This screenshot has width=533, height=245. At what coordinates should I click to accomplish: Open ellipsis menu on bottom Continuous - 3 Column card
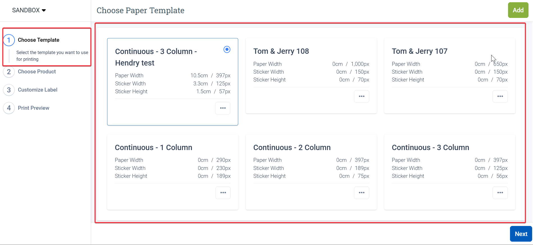click(500, 193)
